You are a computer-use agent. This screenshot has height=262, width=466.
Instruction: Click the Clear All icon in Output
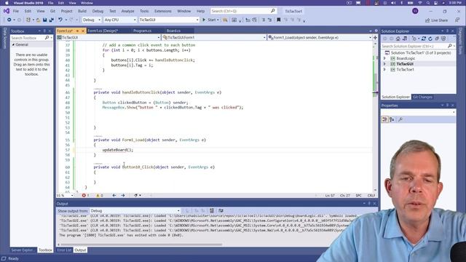tap(212, 210)
